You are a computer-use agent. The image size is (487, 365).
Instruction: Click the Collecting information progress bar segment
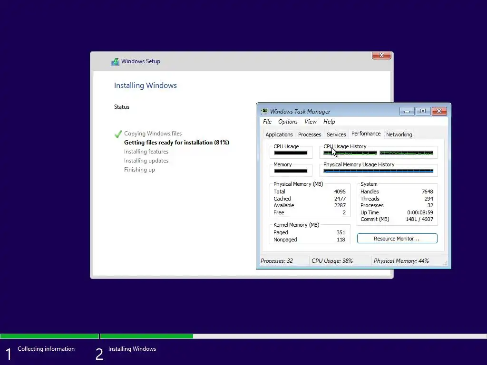(49, 336)
